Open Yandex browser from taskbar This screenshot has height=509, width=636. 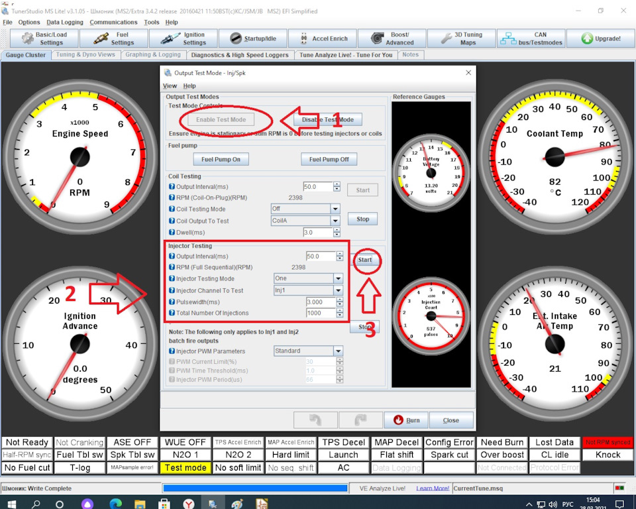click(x=189, y=504)
